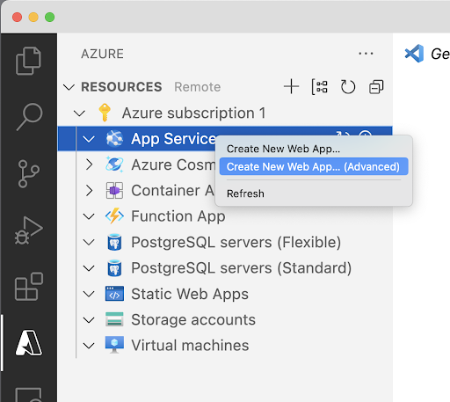Open the Explorer view in activity bar
The height and width of the screenshot is (402, 450).
click(28, 61)
